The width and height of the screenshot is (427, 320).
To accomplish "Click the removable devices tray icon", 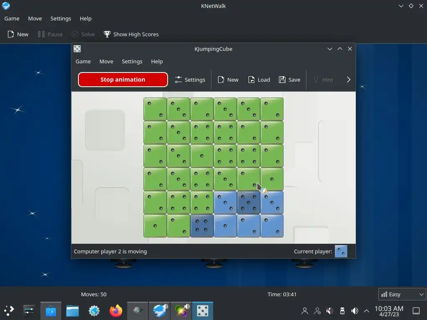I will click(x=342, y=311).
